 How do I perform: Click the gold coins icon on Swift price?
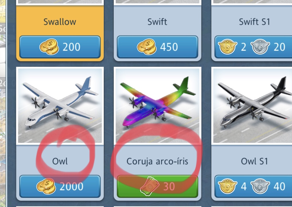[x=147, y=47]
